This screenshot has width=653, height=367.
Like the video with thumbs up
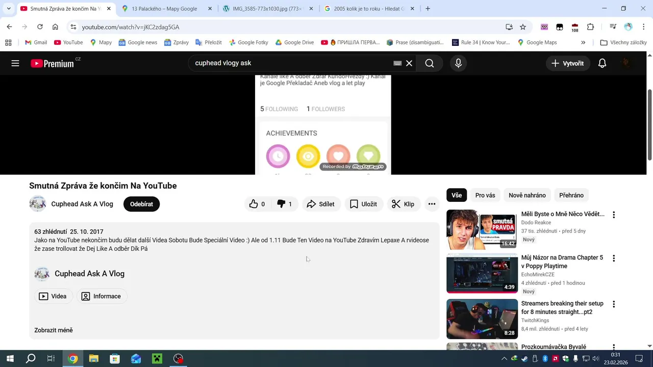coord(257,204)
